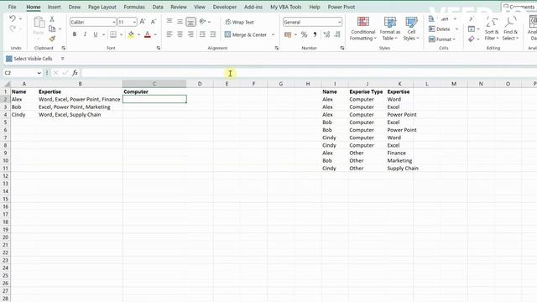
Task: Open Conditional Formatting menu
Action: [x=363, y=29]
